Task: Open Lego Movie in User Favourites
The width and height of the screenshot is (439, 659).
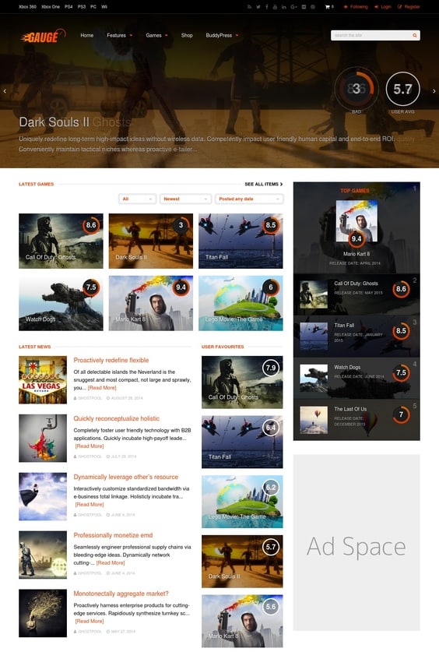Action: [242, 502]
